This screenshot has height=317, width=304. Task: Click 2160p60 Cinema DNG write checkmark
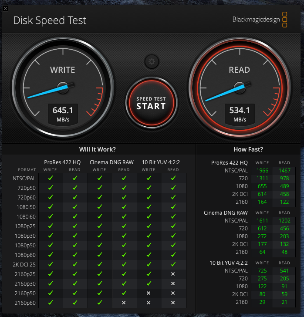100,303
